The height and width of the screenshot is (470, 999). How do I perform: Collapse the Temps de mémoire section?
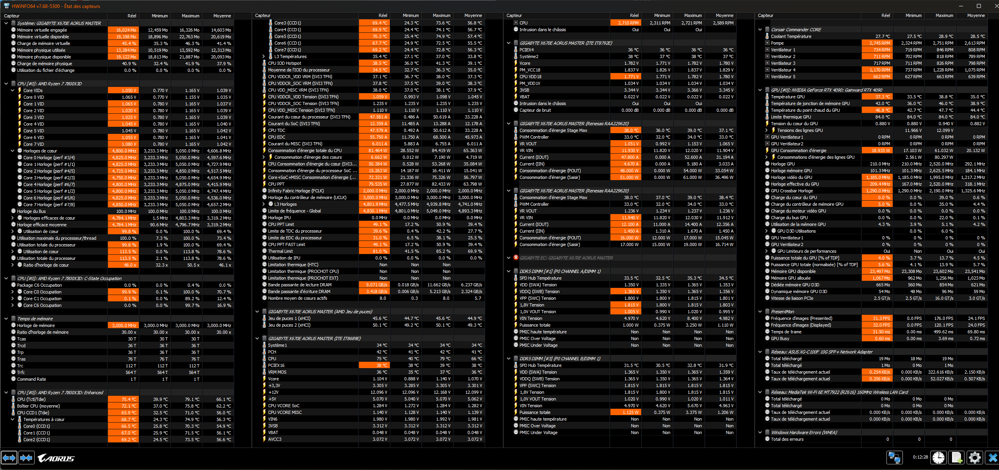point(6,318)
